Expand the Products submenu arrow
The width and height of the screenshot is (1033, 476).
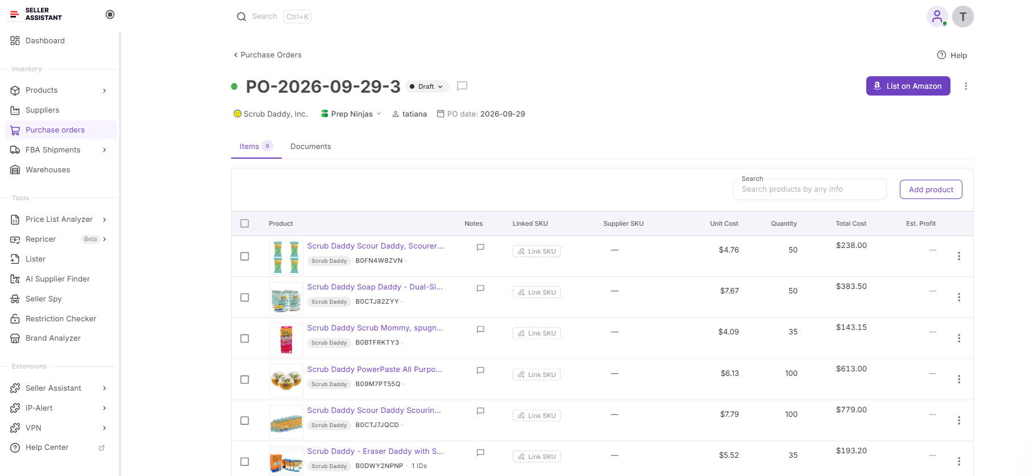point(105,90)
